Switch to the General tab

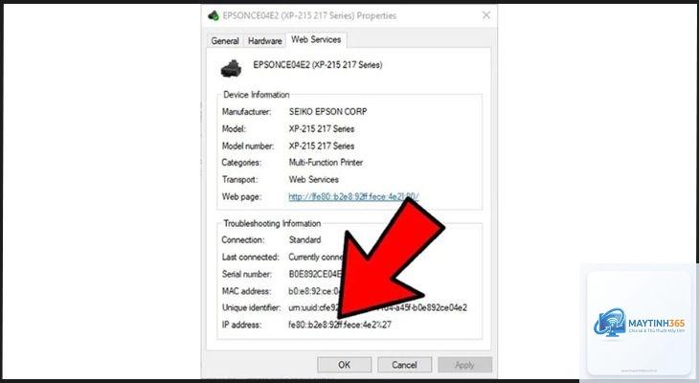point(225,40)
